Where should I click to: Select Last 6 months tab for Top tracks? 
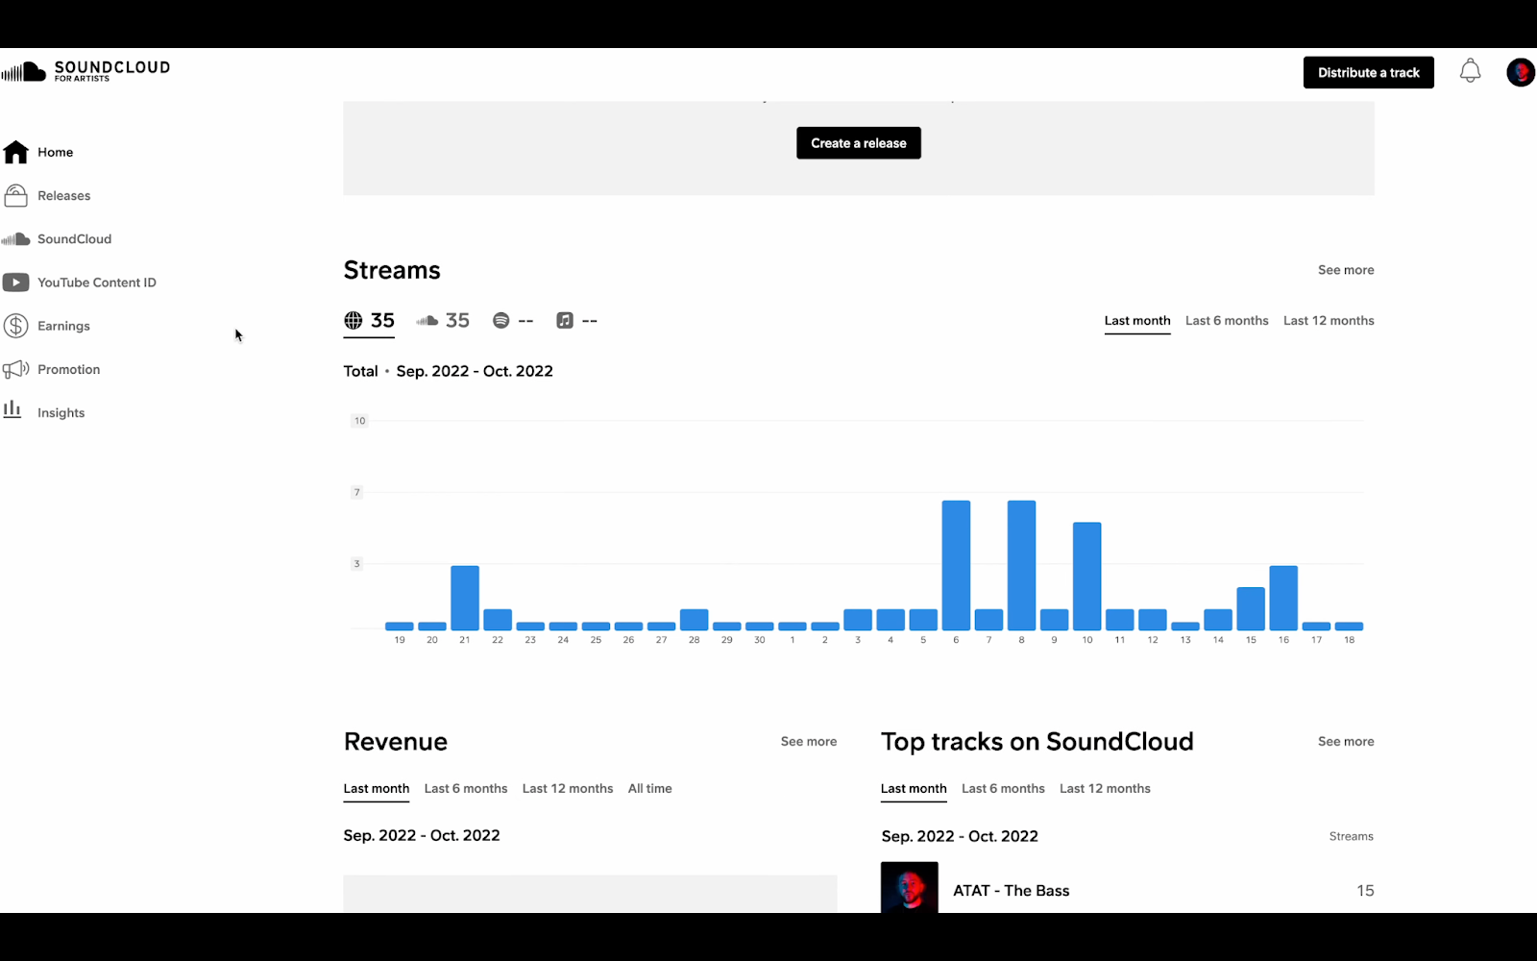1003,789
